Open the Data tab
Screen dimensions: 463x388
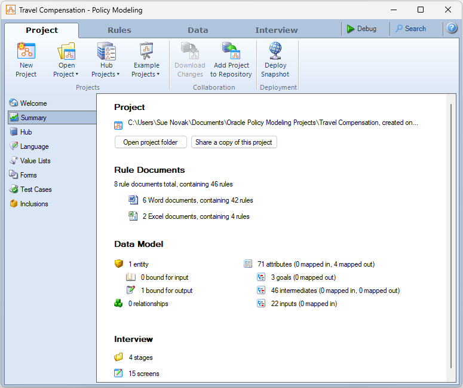[198, 30]
